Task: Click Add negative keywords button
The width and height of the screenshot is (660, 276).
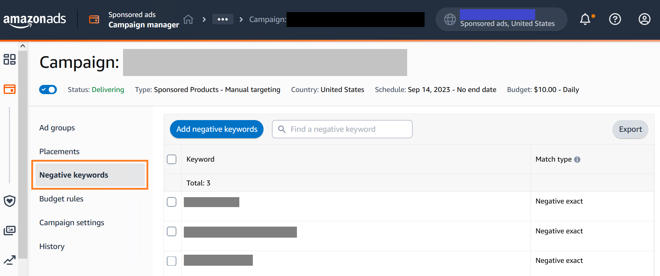Action: tap(217, 129)
